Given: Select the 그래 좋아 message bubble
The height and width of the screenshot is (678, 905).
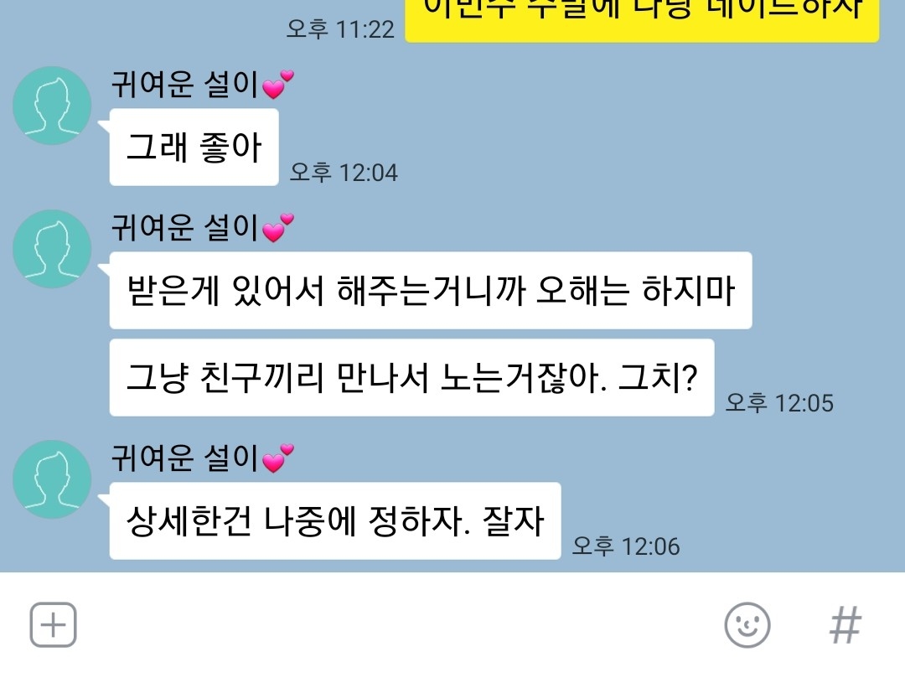Looking at the screenshot, I should coord(194,148).
